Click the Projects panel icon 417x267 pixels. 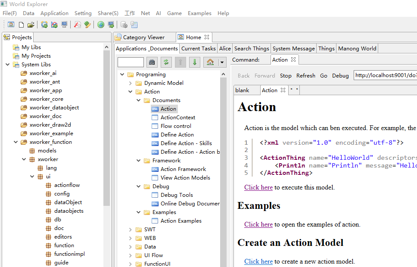6,37
